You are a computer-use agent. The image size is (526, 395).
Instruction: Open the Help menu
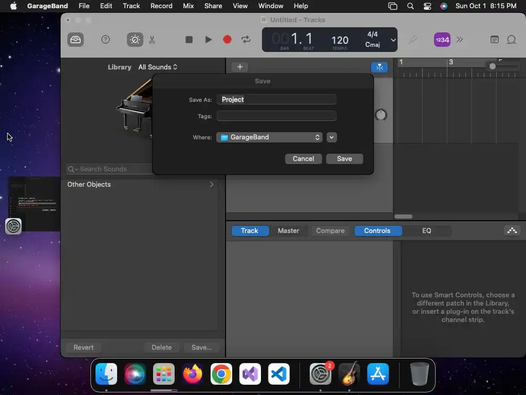click(x=300, y=6)
